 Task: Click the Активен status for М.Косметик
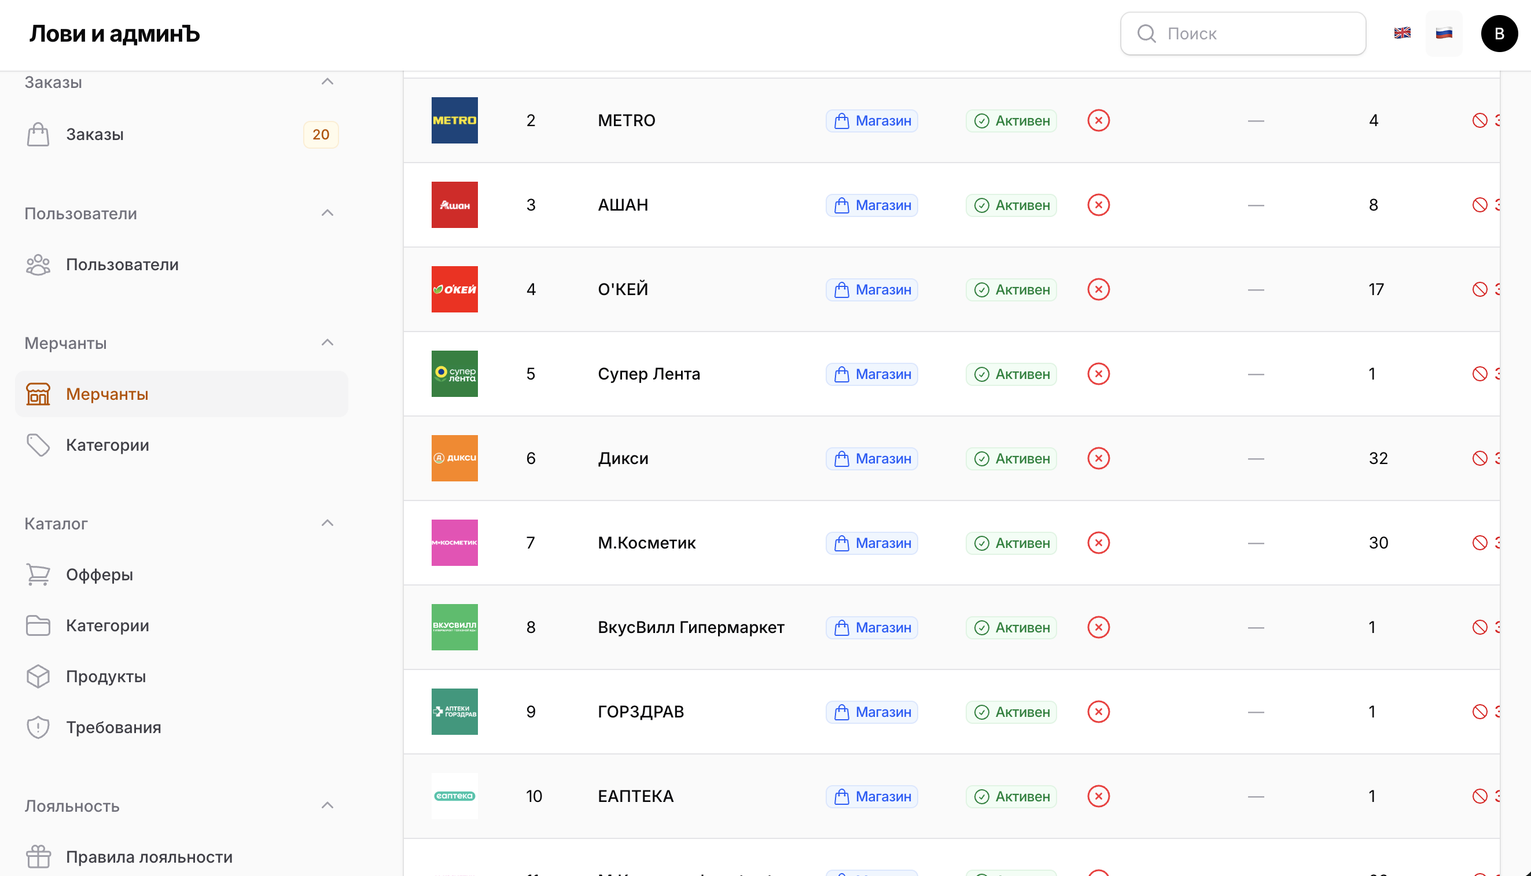pos(1011,543)
